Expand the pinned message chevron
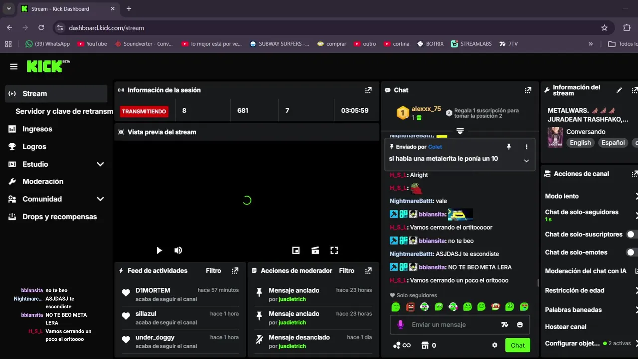 tap(526, 161)
